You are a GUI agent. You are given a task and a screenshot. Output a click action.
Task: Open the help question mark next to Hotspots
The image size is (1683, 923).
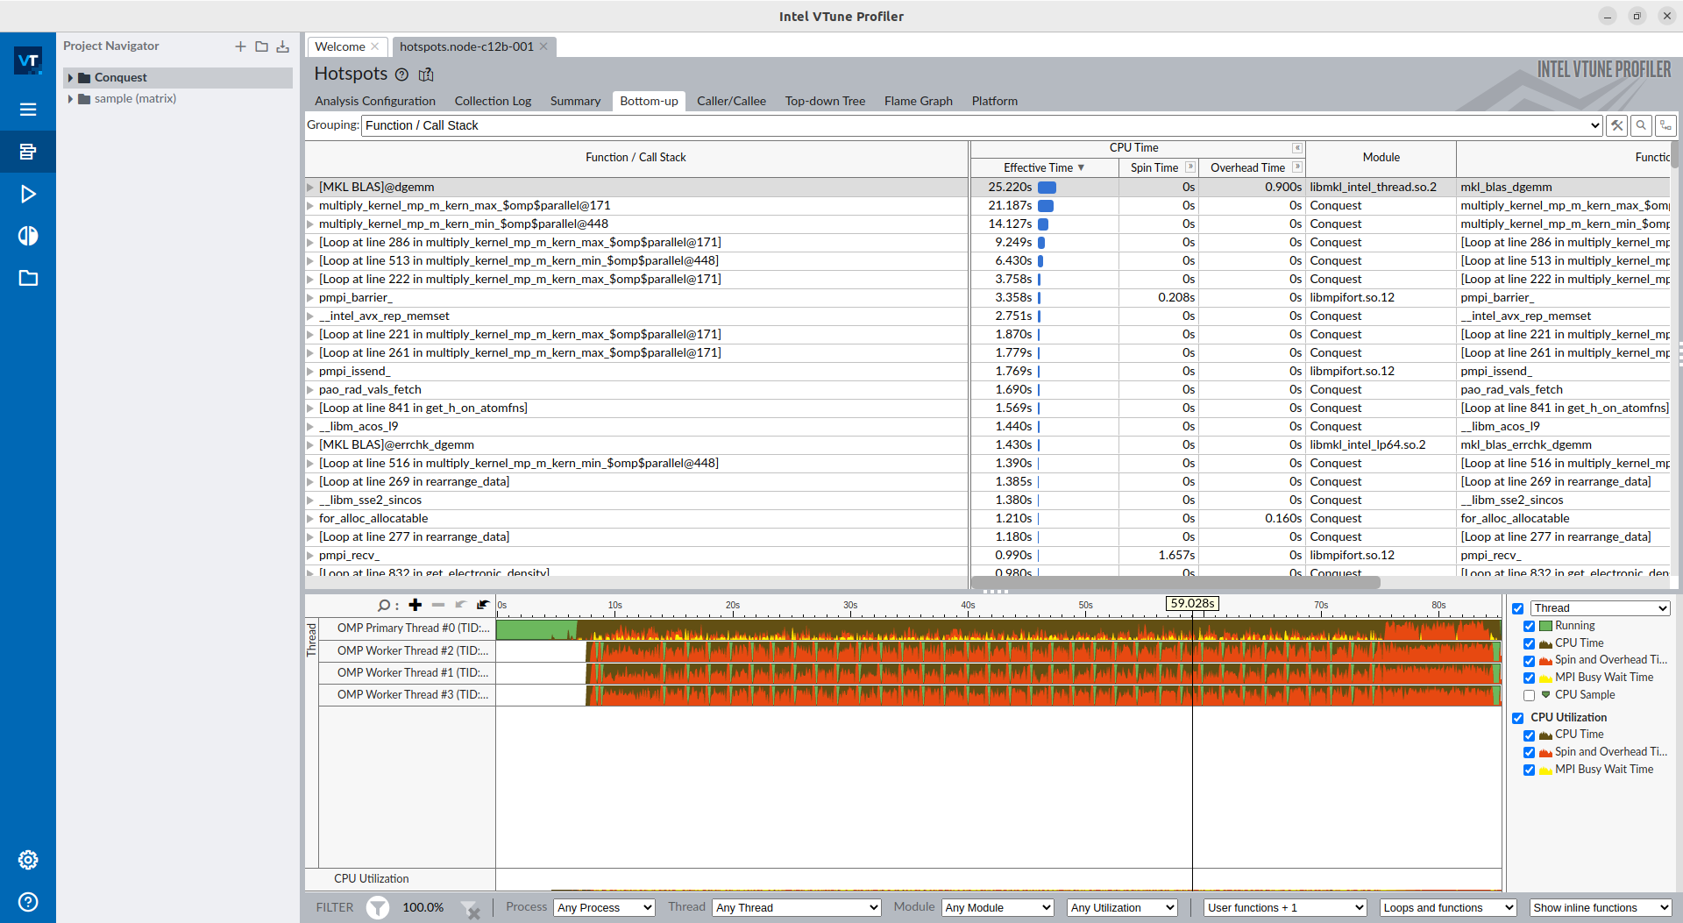[401, 75]
